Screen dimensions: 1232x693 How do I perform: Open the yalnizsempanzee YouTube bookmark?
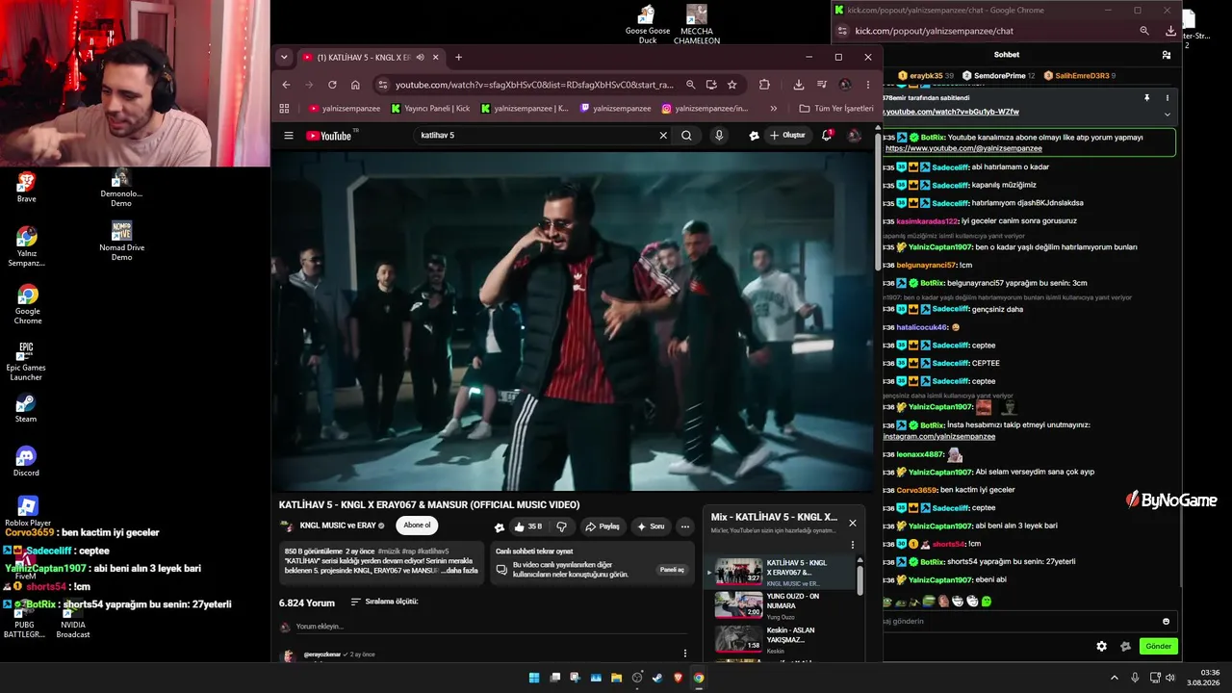(345, 109)
